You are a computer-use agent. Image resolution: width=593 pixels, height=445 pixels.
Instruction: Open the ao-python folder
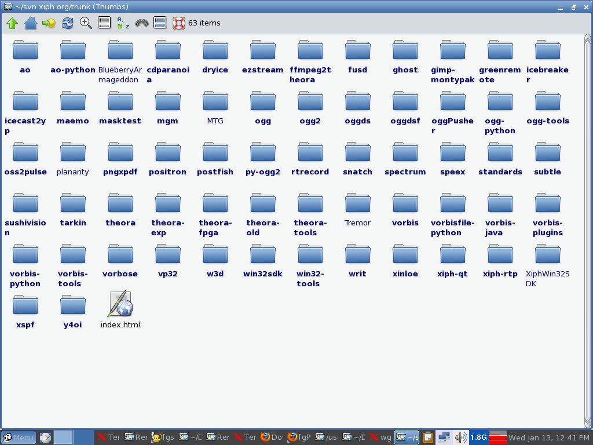pyautogui.click(x=73, y=57)
